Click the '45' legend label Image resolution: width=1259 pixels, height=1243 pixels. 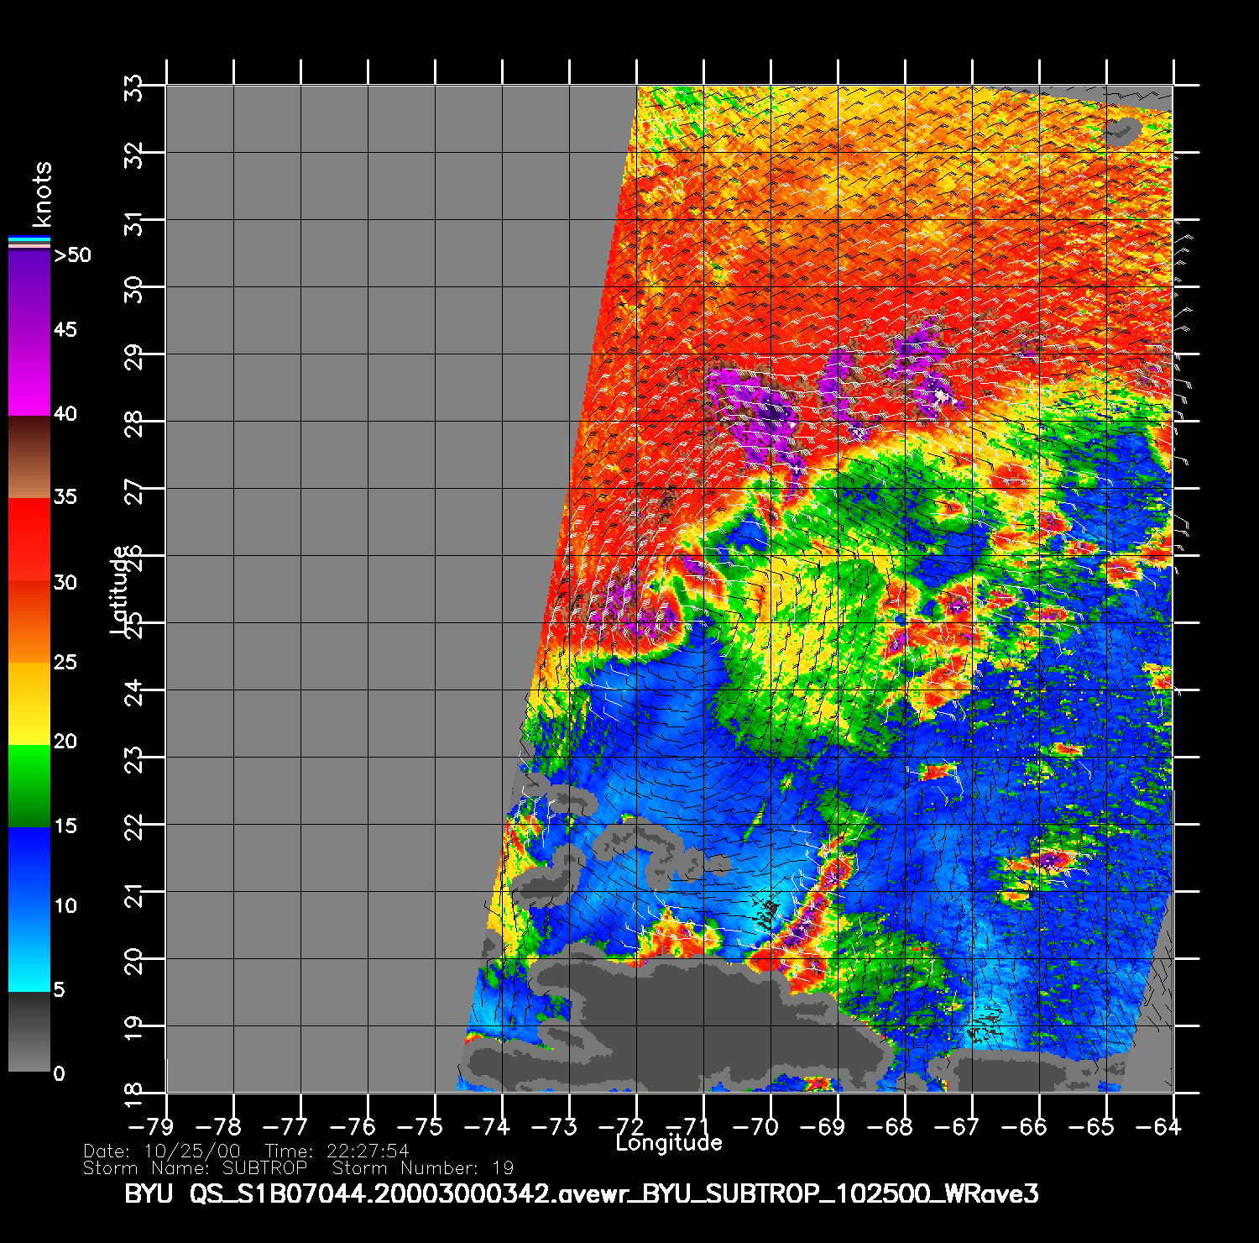tap(65, 329)
